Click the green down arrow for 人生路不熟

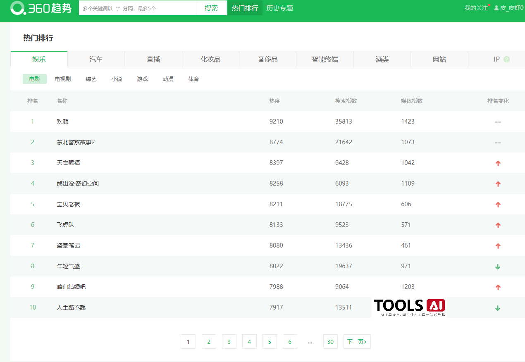498,308
